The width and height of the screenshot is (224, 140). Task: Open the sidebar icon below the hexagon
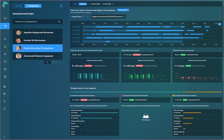point(5,77)
